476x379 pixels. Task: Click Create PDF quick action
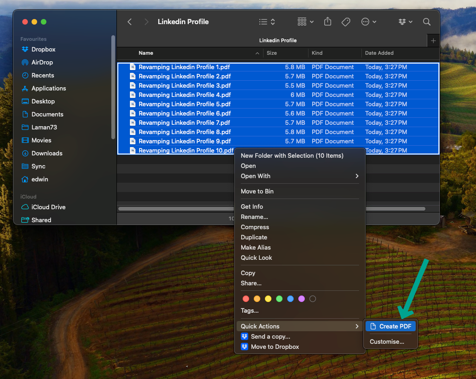(391, 327)
